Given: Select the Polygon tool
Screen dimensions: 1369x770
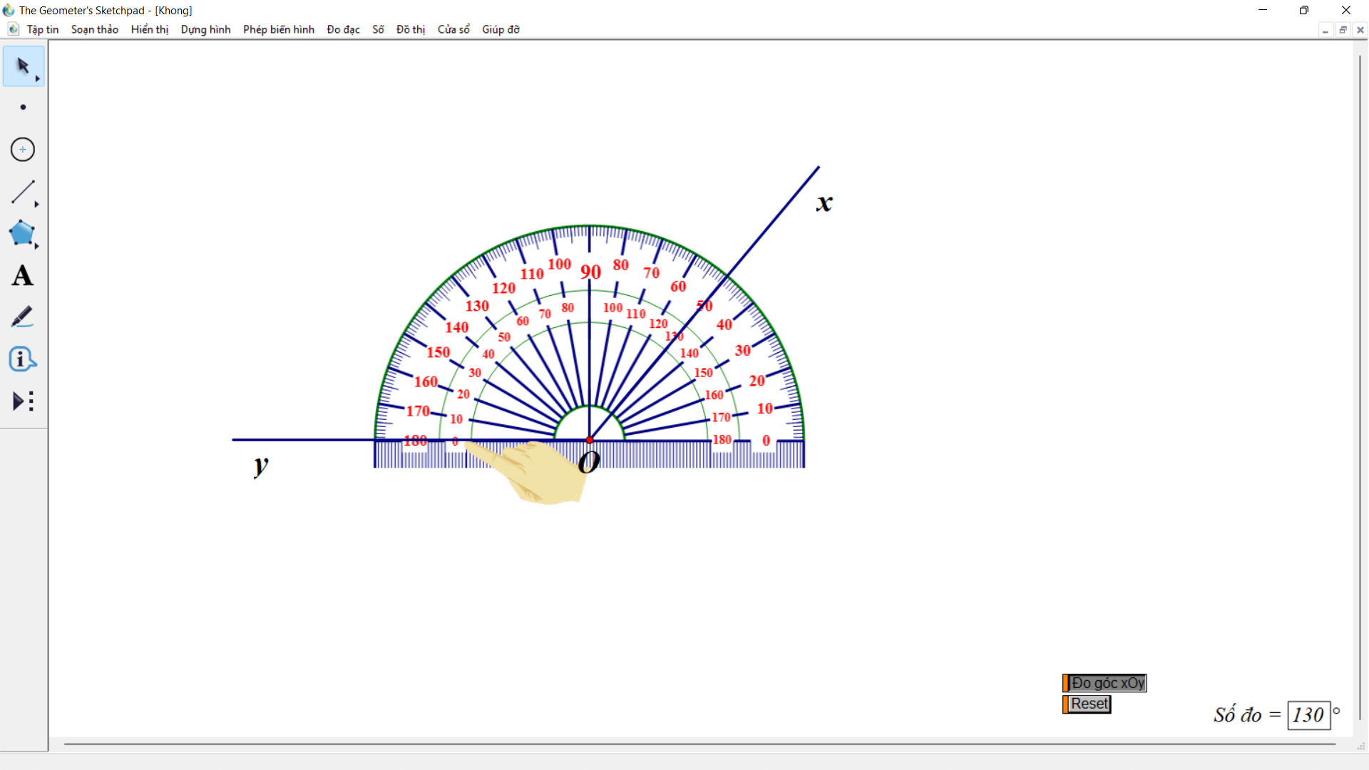Looking at the screenshot, I should point(21,233).
